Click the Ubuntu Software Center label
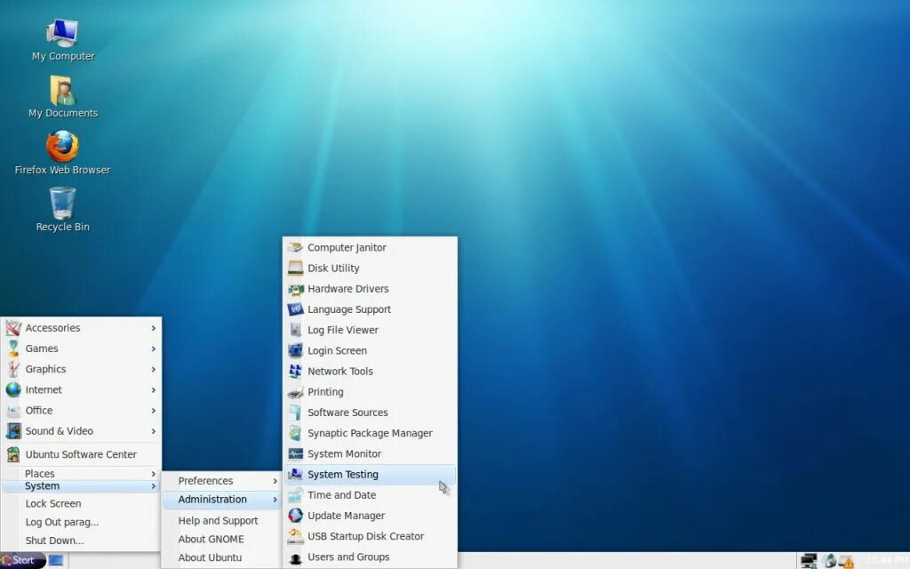Screen dimensions: 910x569 pyautogui.click(x=81, y=454)
